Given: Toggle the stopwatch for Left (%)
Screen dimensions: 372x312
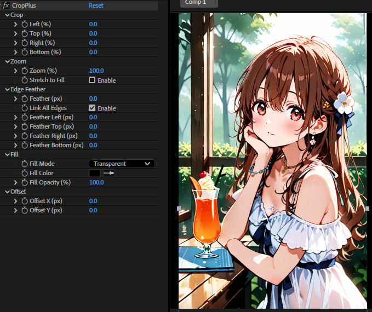Looking at the screenshot, I should 25,25.
